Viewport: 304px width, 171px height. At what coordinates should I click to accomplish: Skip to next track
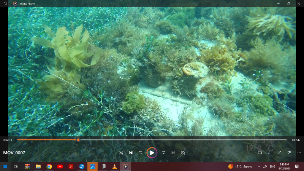point(173,153)
